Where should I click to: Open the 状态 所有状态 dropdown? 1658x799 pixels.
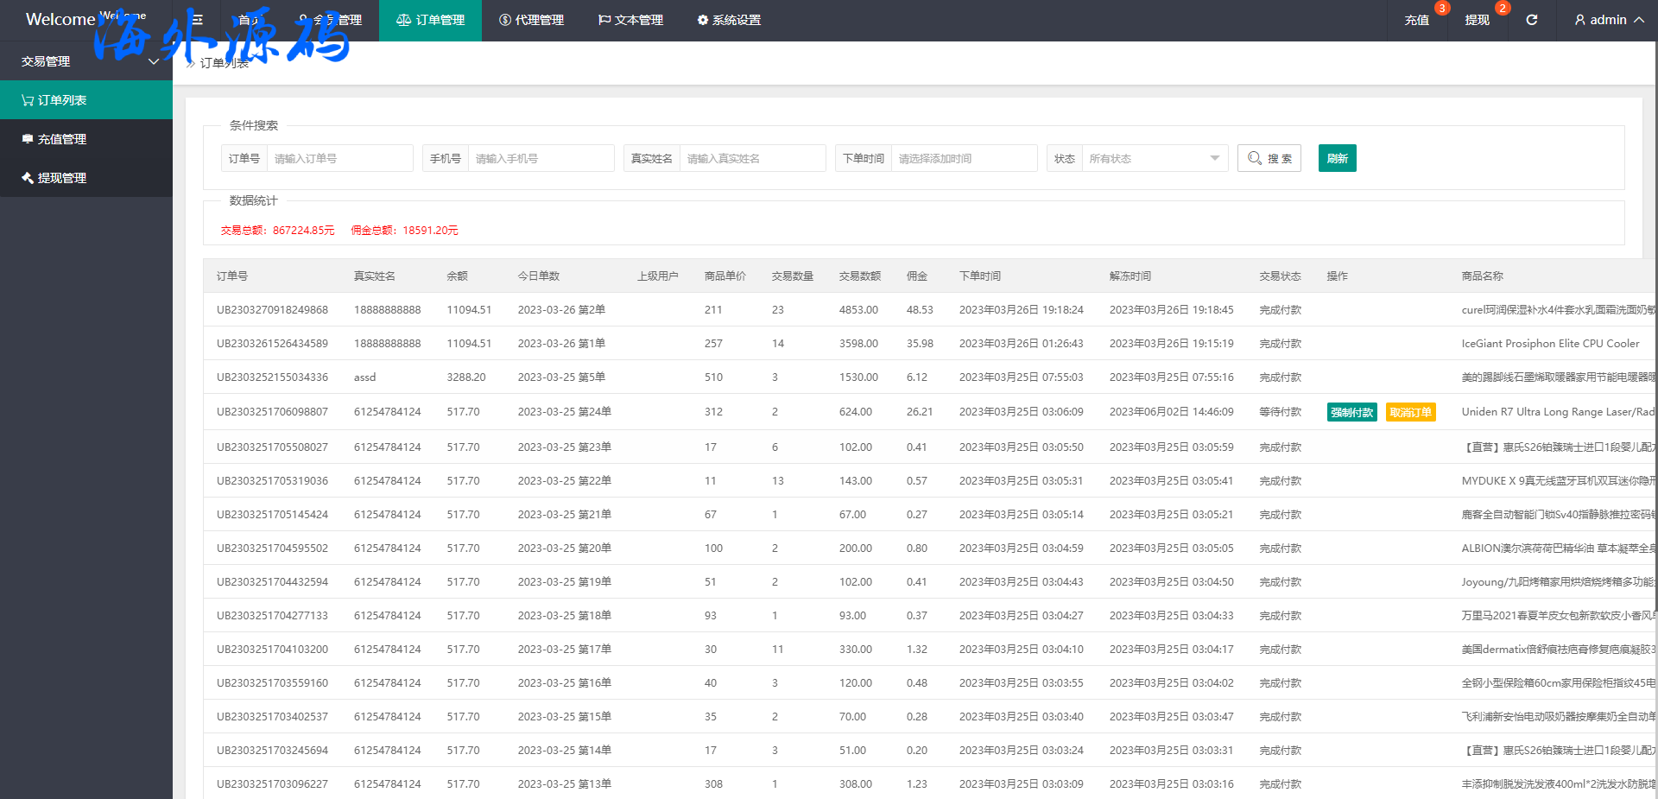click(1153, 158)
